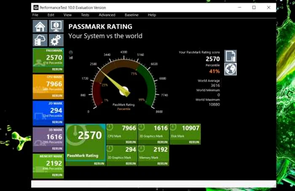Select the MEMORY MARK 2192 sidebar tile

(48, 166)
